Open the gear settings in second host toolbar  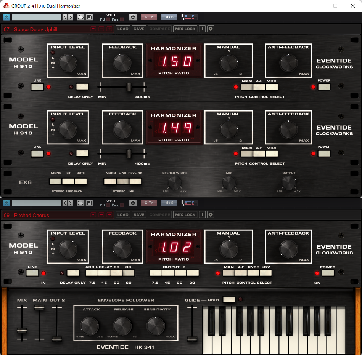133,203
